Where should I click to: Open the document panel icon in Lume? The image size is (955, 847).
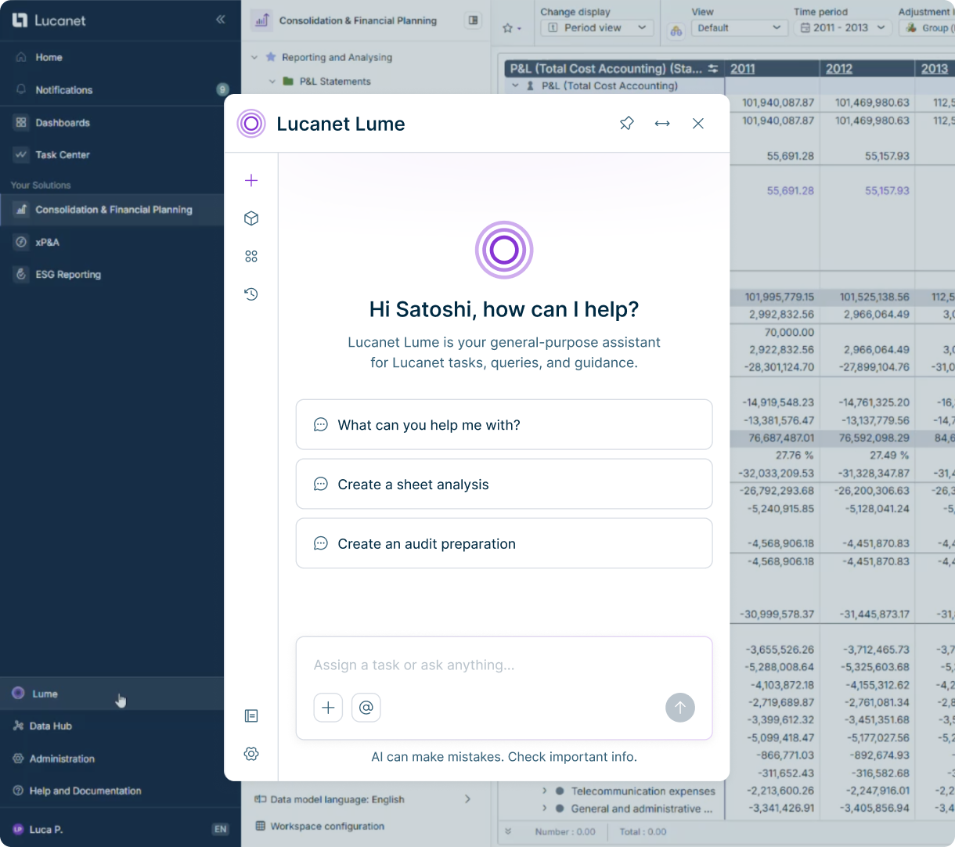pos(251,715)
